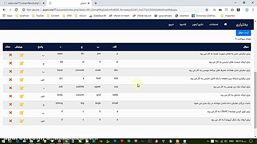Bookmark this page with the star icon
Viewport: 257px width, 144px height.
(x=207, y=10)
